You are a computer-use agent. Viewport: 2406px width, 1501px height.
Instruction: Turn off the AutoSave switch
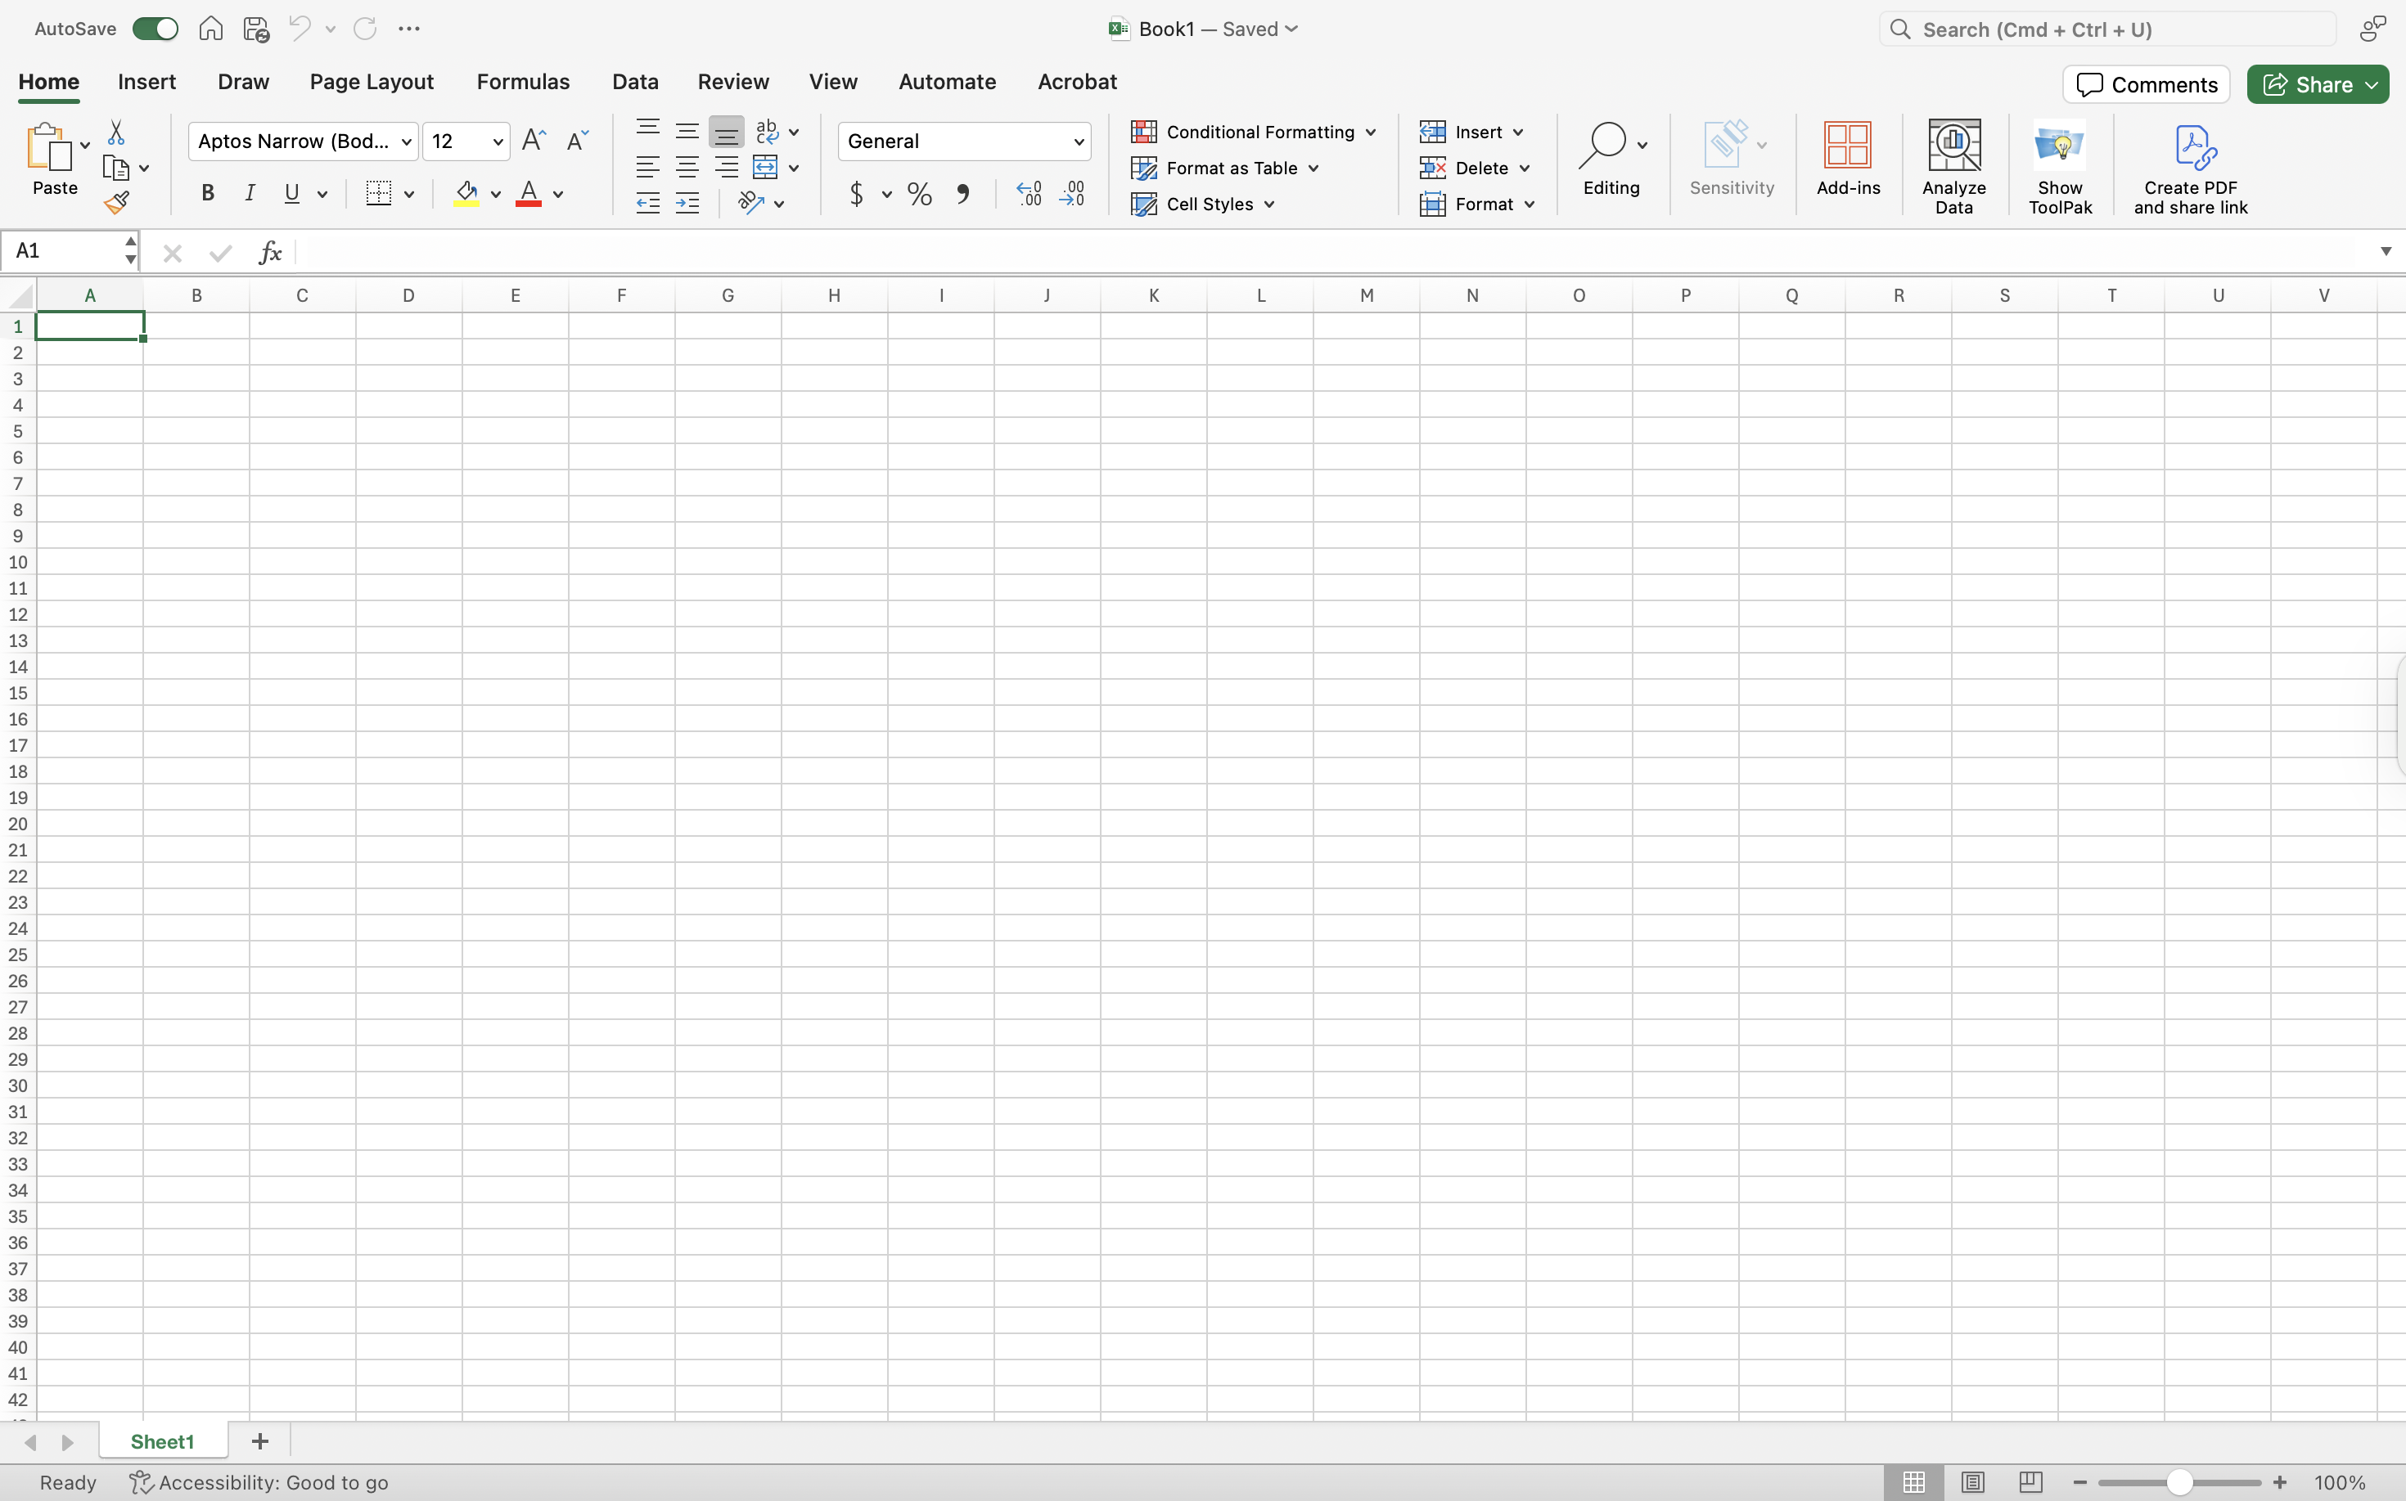pyautogui.click(x=155, y=29)
